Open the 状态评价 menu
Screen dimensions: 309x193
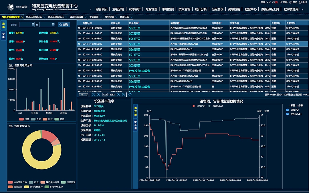pyautogui.click(x=135, y=9)
